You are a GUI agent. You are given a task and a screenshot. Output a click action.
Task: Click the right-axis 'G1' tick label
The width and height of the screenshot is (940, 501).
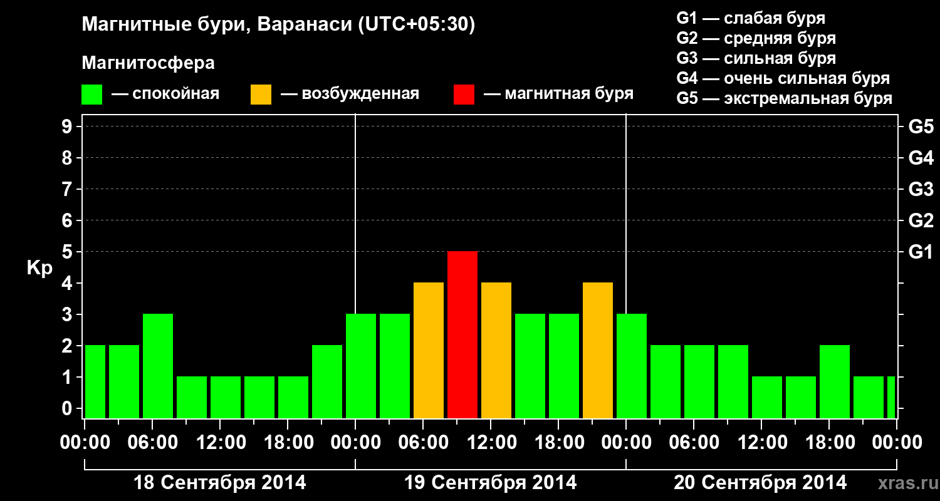click(921, 252)
